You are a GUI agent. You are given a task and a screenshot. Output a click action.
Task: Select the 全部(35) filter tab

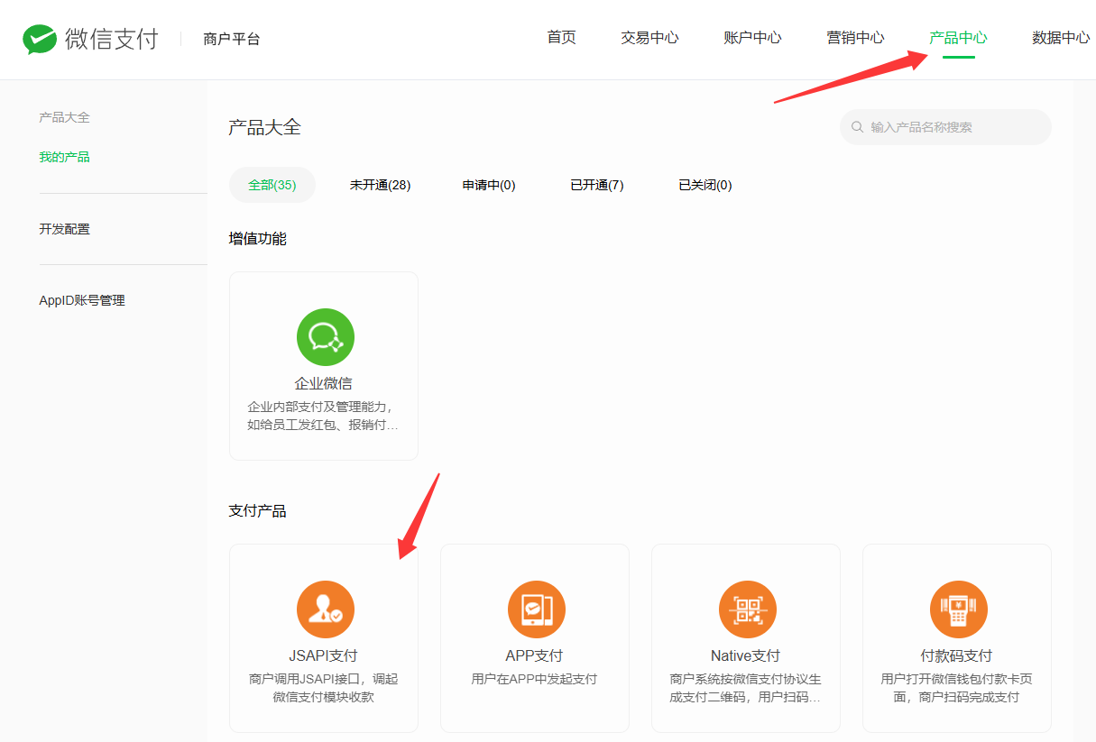(272, 185)
